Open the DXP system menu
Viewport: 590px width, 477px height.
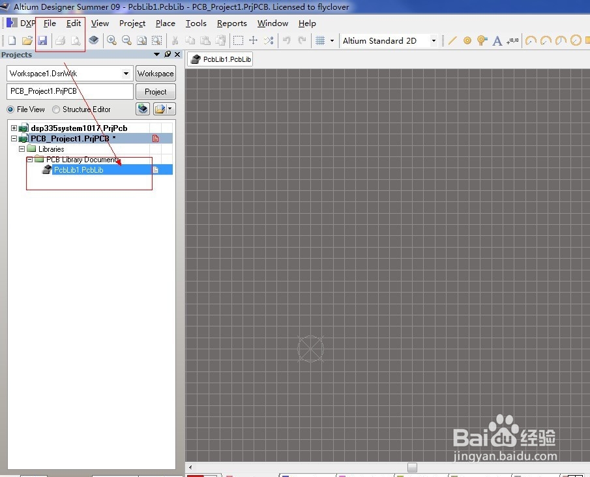(x=21, y=23)
